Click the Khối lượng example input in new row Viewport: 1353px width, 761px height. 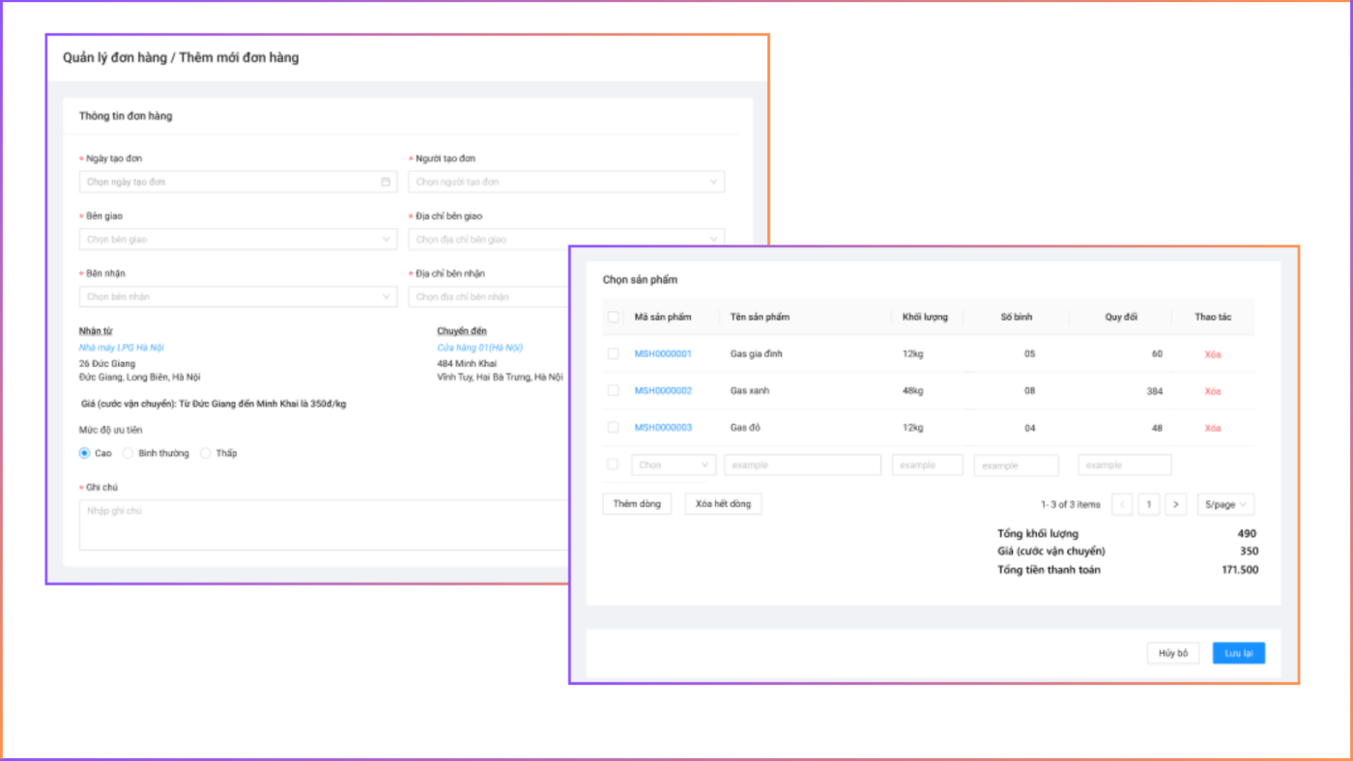(928, 465)
